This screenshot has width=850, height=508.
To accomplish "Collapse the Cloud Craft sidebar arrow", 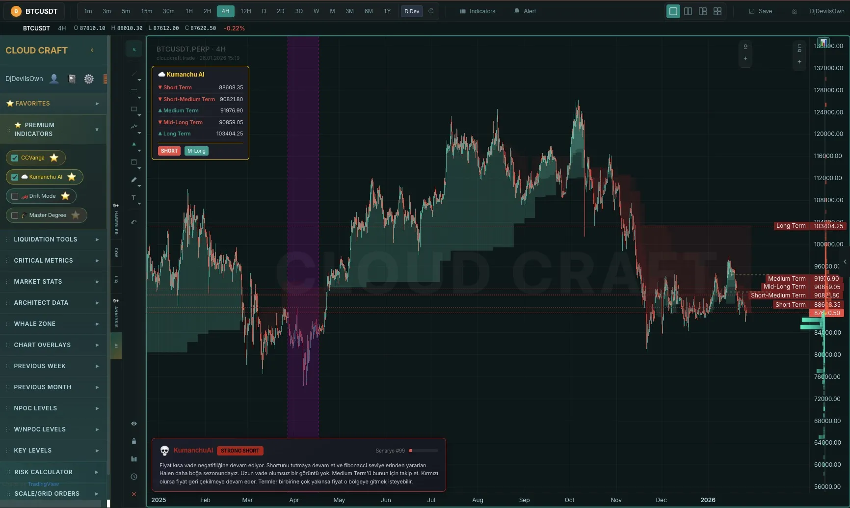I will click(x=92, y=50).
